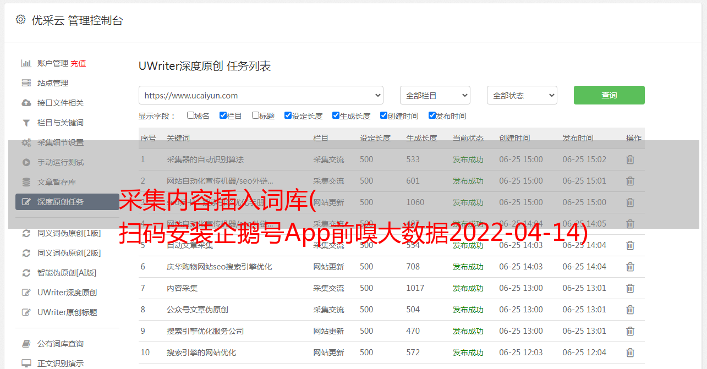Uncheck the 创建时间 checkbox
The height and width of the screenshot is (369, 707).
point(383,115)
